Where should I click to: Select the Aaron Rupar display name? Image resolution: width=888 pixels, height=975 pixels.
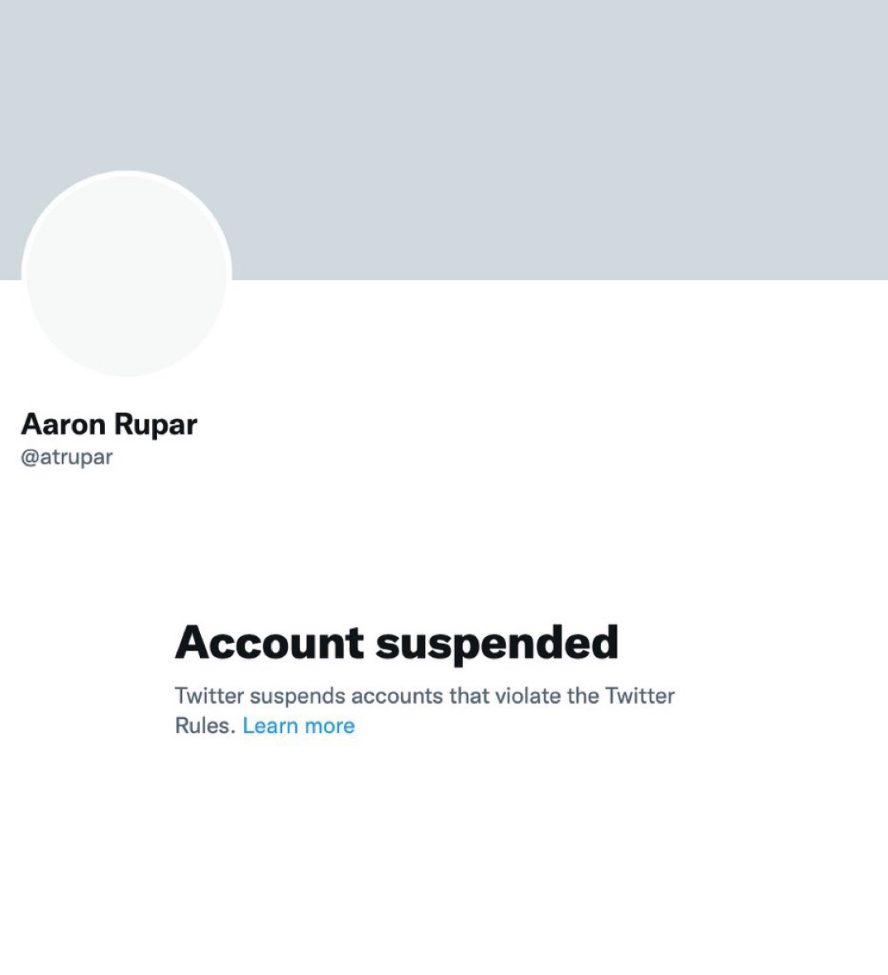(x=109, y=424)
